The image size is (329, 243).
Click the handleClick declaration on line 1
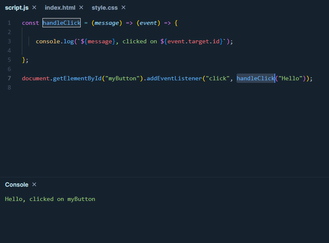click(61, 23)
